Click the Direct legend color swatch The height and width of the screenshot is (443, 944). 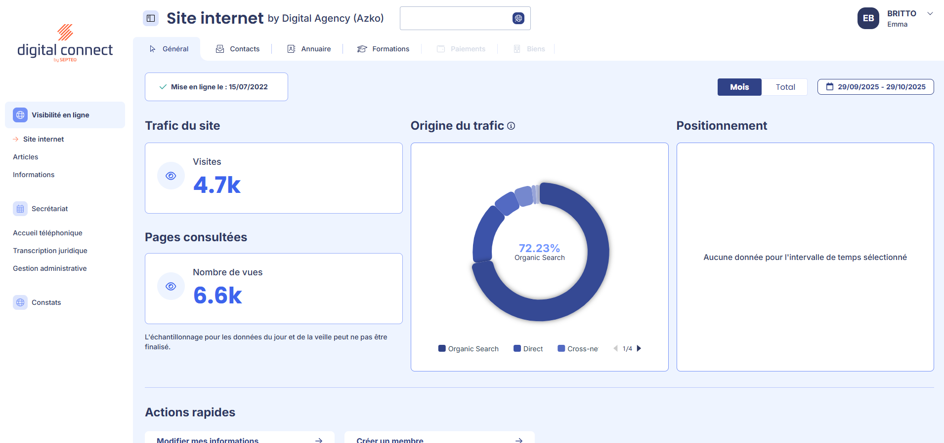(517, 348)
